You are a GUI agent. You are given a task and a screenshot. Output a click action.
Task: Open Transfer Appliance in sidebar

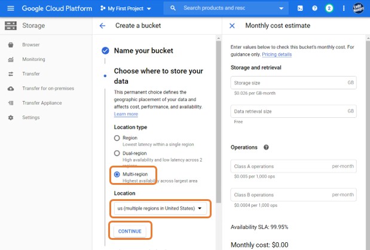point(42,103)
